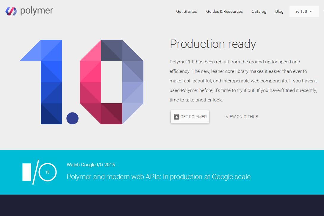Open the Watch Google I/O 2015 link
324x216 pixels.
click(x=91, y=165)
